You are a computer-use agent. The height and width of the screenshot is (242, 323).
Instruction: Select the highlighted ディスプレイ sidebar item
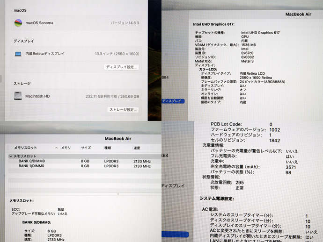(173, 101)
